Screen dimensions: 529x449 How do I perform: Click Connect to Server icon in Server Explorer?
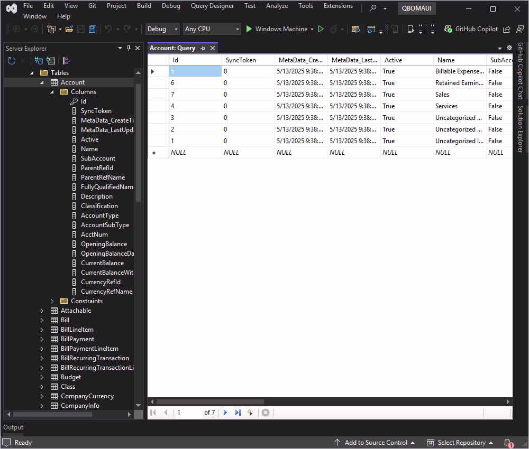[x=51, y=61]
